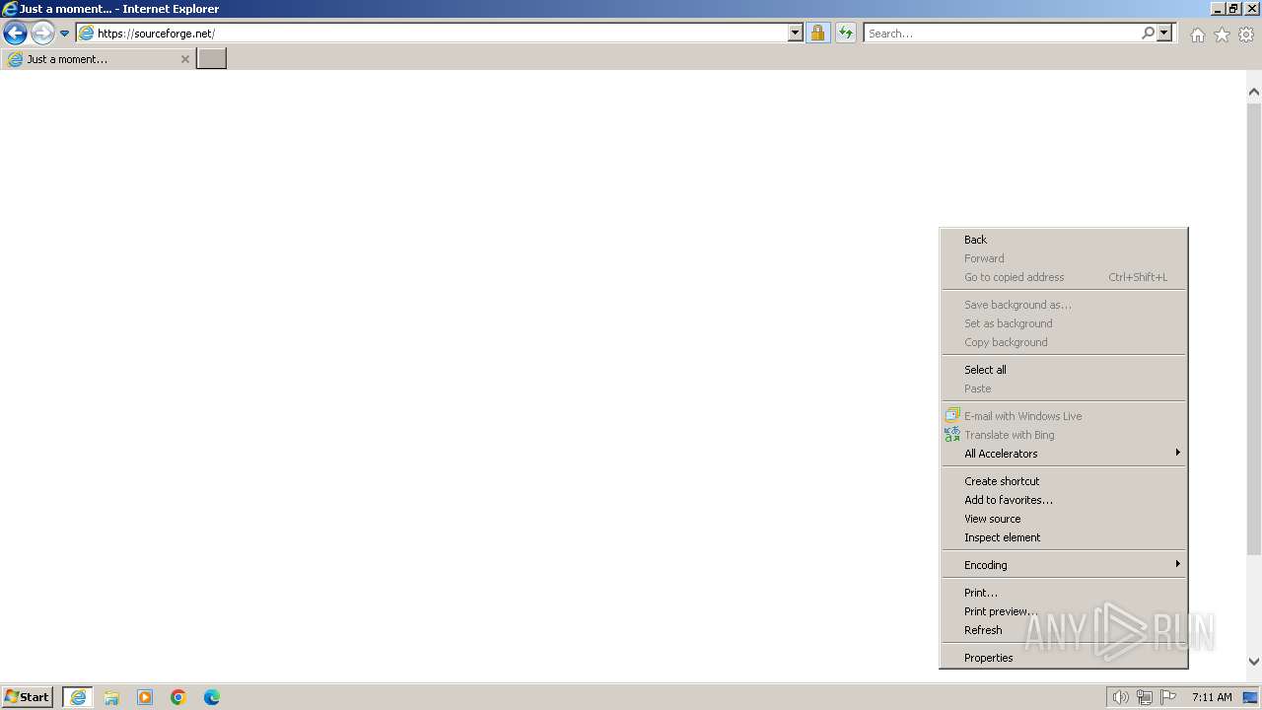Choose Create shortcut in the context menu
Screen dimensions: 1262x710
[x=1064, y=481]
